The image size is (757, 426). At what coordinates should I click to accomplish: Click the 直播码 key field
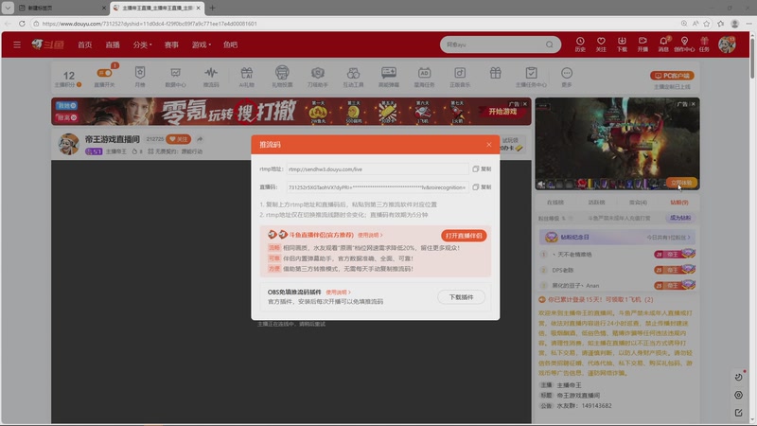coord(377,186)
